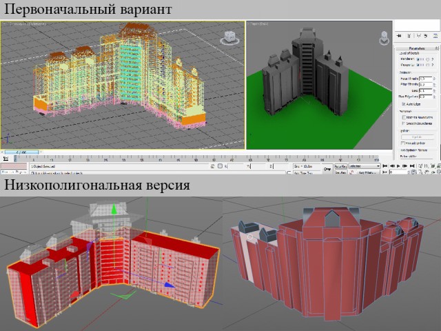The width and height of the screenshot is (441, 331).
Task: Select Renderer L2 radio button
Action: click(x=428, y=59)
